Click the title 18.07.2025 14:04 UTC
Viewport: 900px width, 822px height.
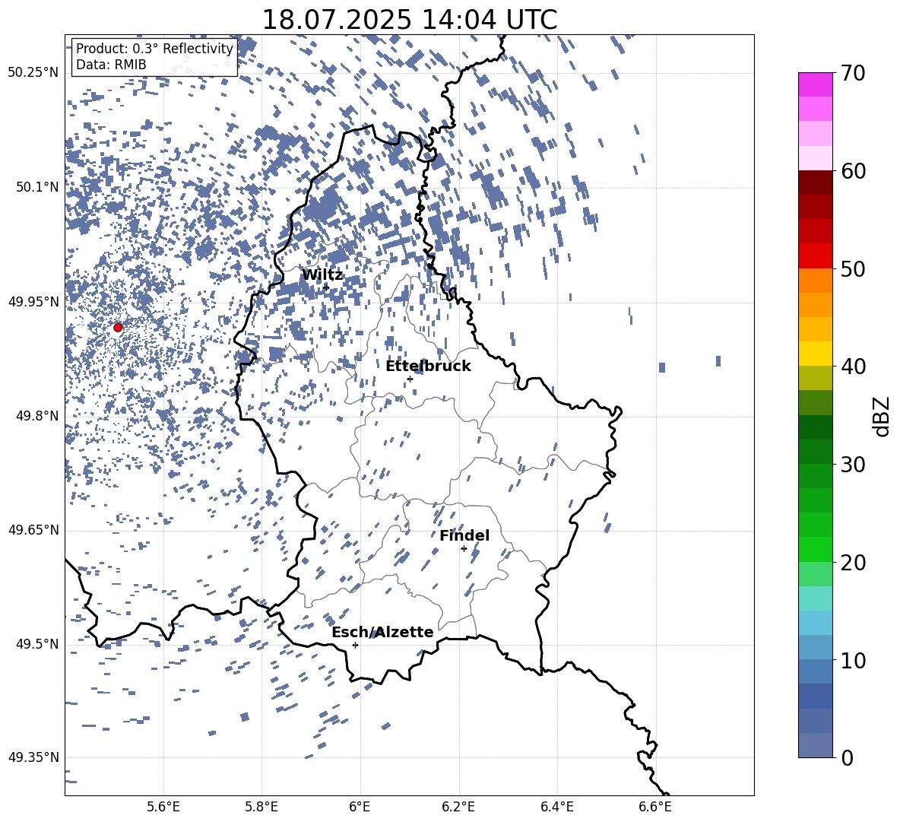point(409,20)
